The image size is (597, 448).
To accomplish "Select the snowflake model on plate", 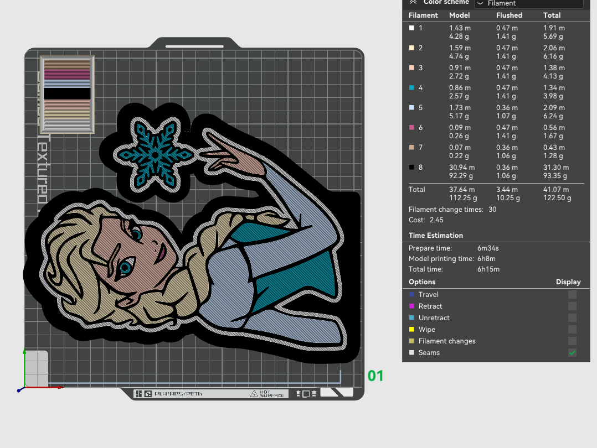I will pyautogui.click(x=154, y=154).
